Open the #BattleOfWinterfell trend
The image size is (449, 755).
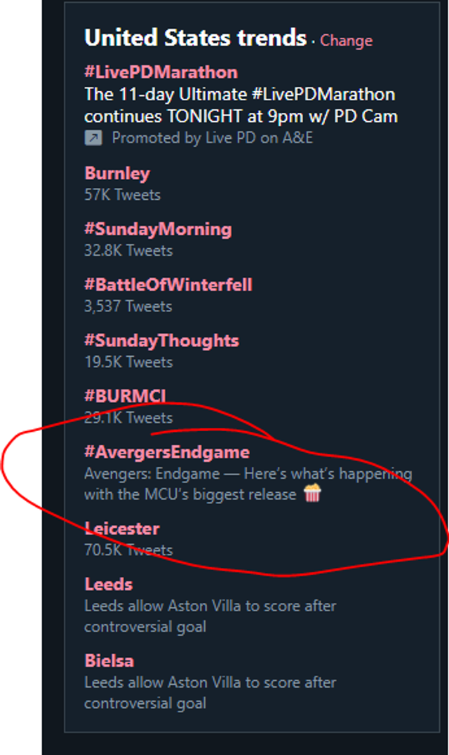168,285
